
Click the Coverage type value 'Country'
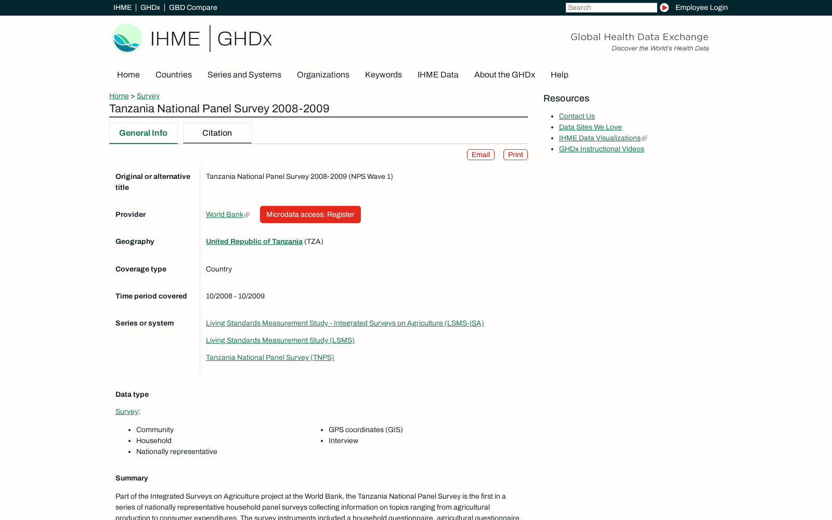point(219,269)
